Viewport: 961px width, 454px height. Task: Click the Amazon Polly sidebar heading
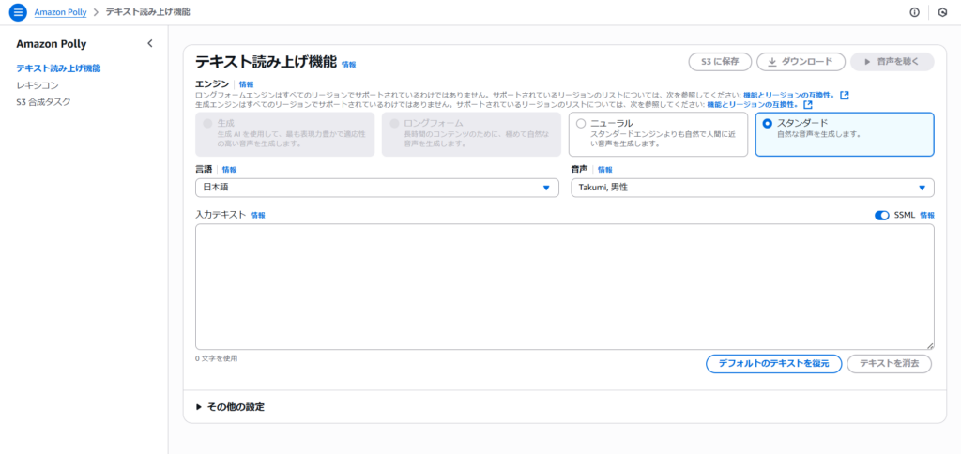click(52, 44)
